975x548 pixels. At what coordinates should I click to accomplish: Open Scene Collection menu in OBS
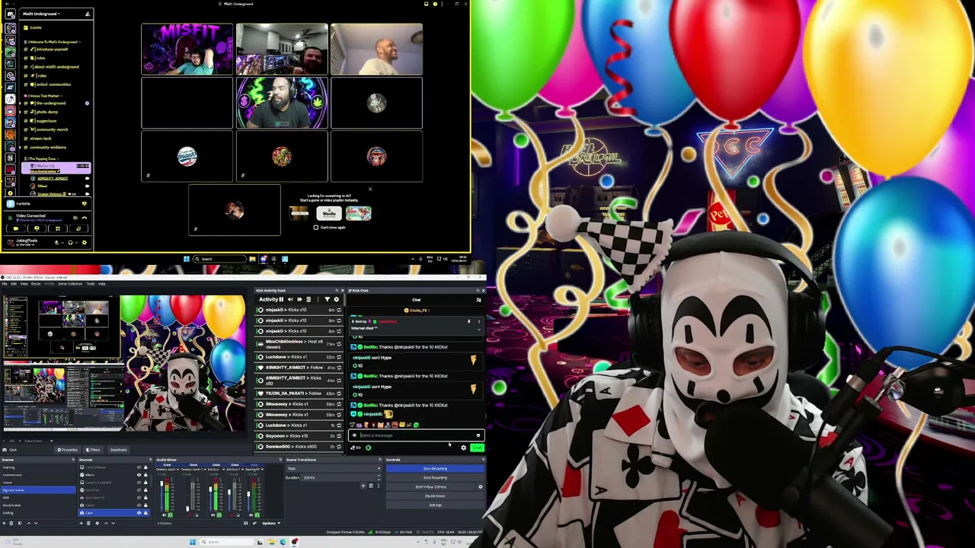(70, 284)
